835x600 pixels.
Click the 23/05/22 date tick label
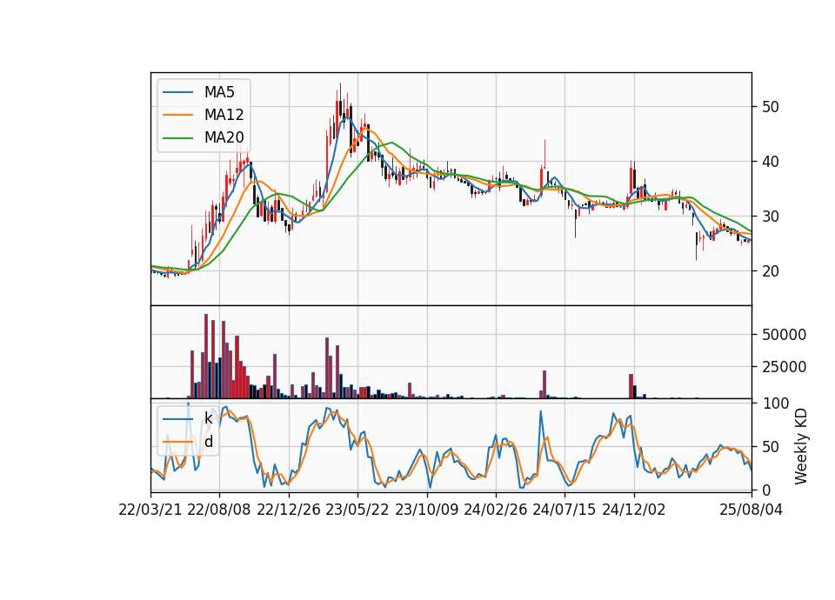357,510
